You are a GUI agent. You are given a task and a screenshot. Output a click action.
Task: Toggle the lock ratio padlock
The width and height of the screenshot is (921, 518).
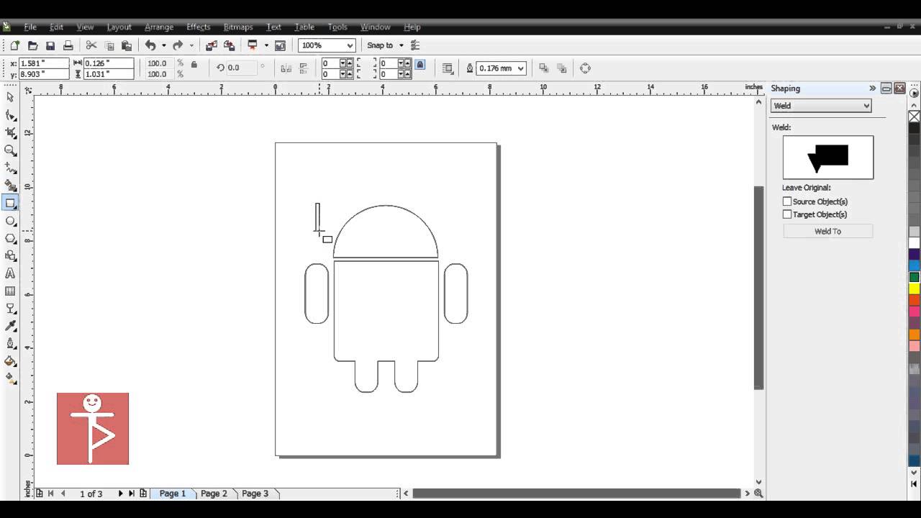(x=194, y=64)
